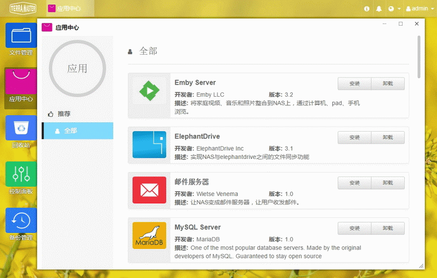Image resolution: width=437 pixels, height=278 pixels.
Task: Click the Emby Server title
Action: click(x=195, y=82)
